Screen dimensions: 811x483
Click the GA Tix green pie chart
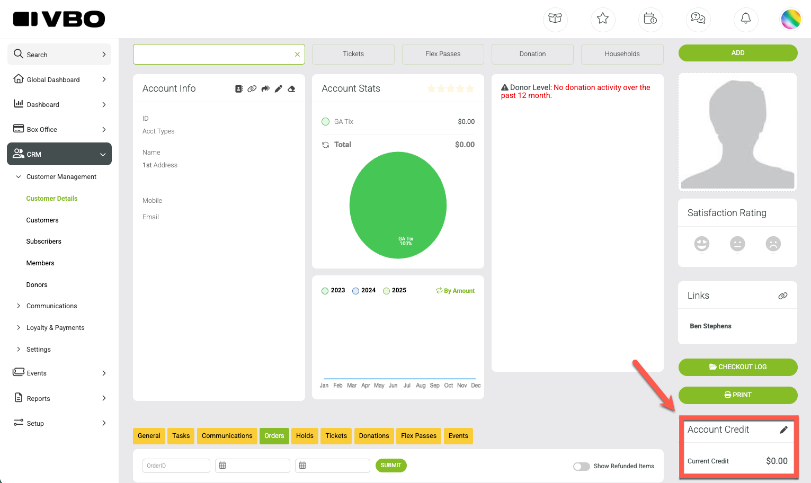[x=398, y=205]
